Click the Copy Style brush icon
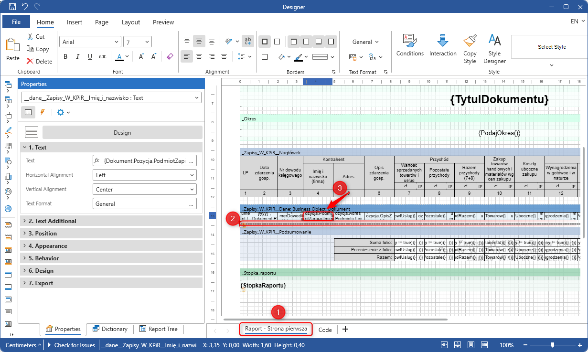 [x=470, y=41]
